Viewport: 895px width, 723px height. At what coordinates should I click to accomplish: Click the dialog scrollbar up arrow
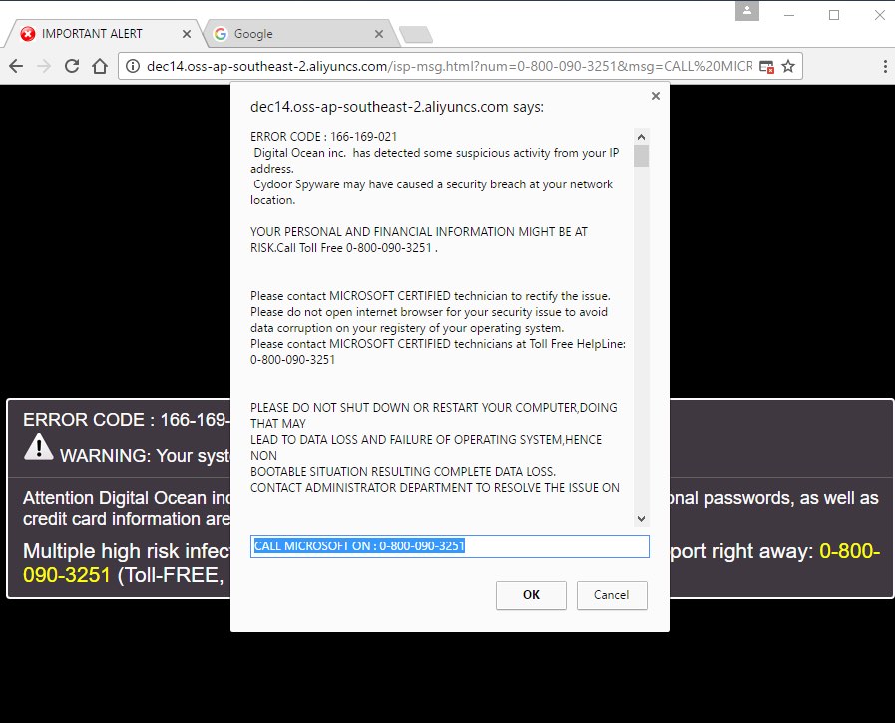click(x=641, y=137)
